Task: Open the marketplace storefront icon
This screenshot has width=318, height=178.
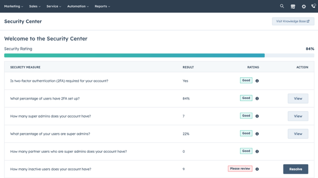Action: click(x=293, y=6)
